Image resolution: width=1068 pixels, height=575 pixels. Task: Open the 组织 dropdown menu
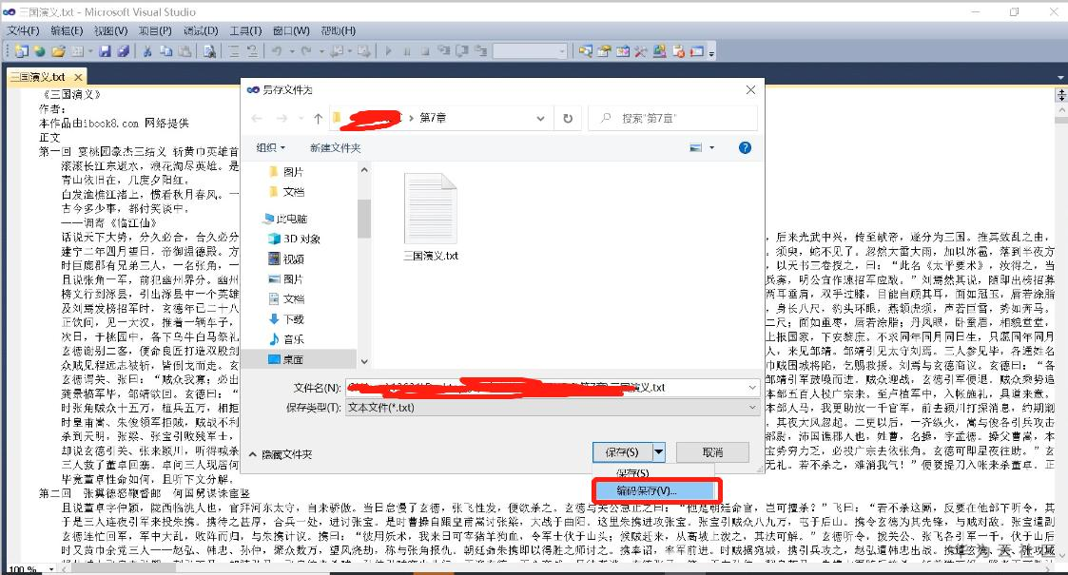tap(270, 147)
